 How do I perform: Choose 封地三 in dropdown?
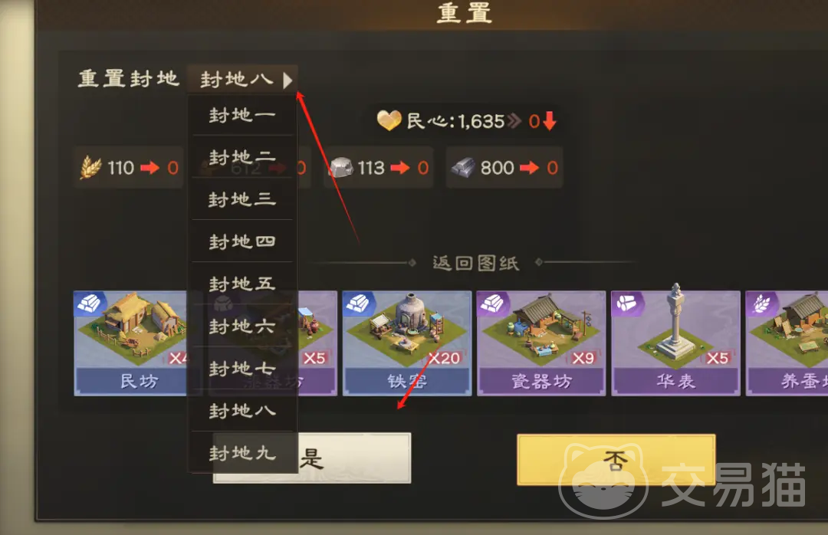(x=242, y=199)
